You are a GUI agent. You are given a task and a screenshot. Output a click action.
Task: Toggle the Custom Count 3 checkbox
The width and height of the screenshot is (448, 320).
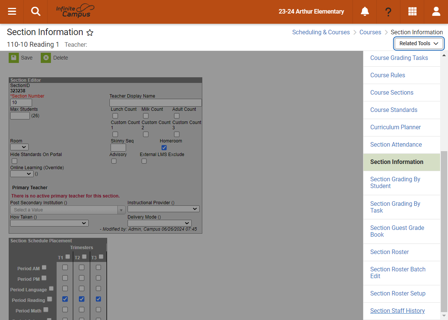click(177, 134)
